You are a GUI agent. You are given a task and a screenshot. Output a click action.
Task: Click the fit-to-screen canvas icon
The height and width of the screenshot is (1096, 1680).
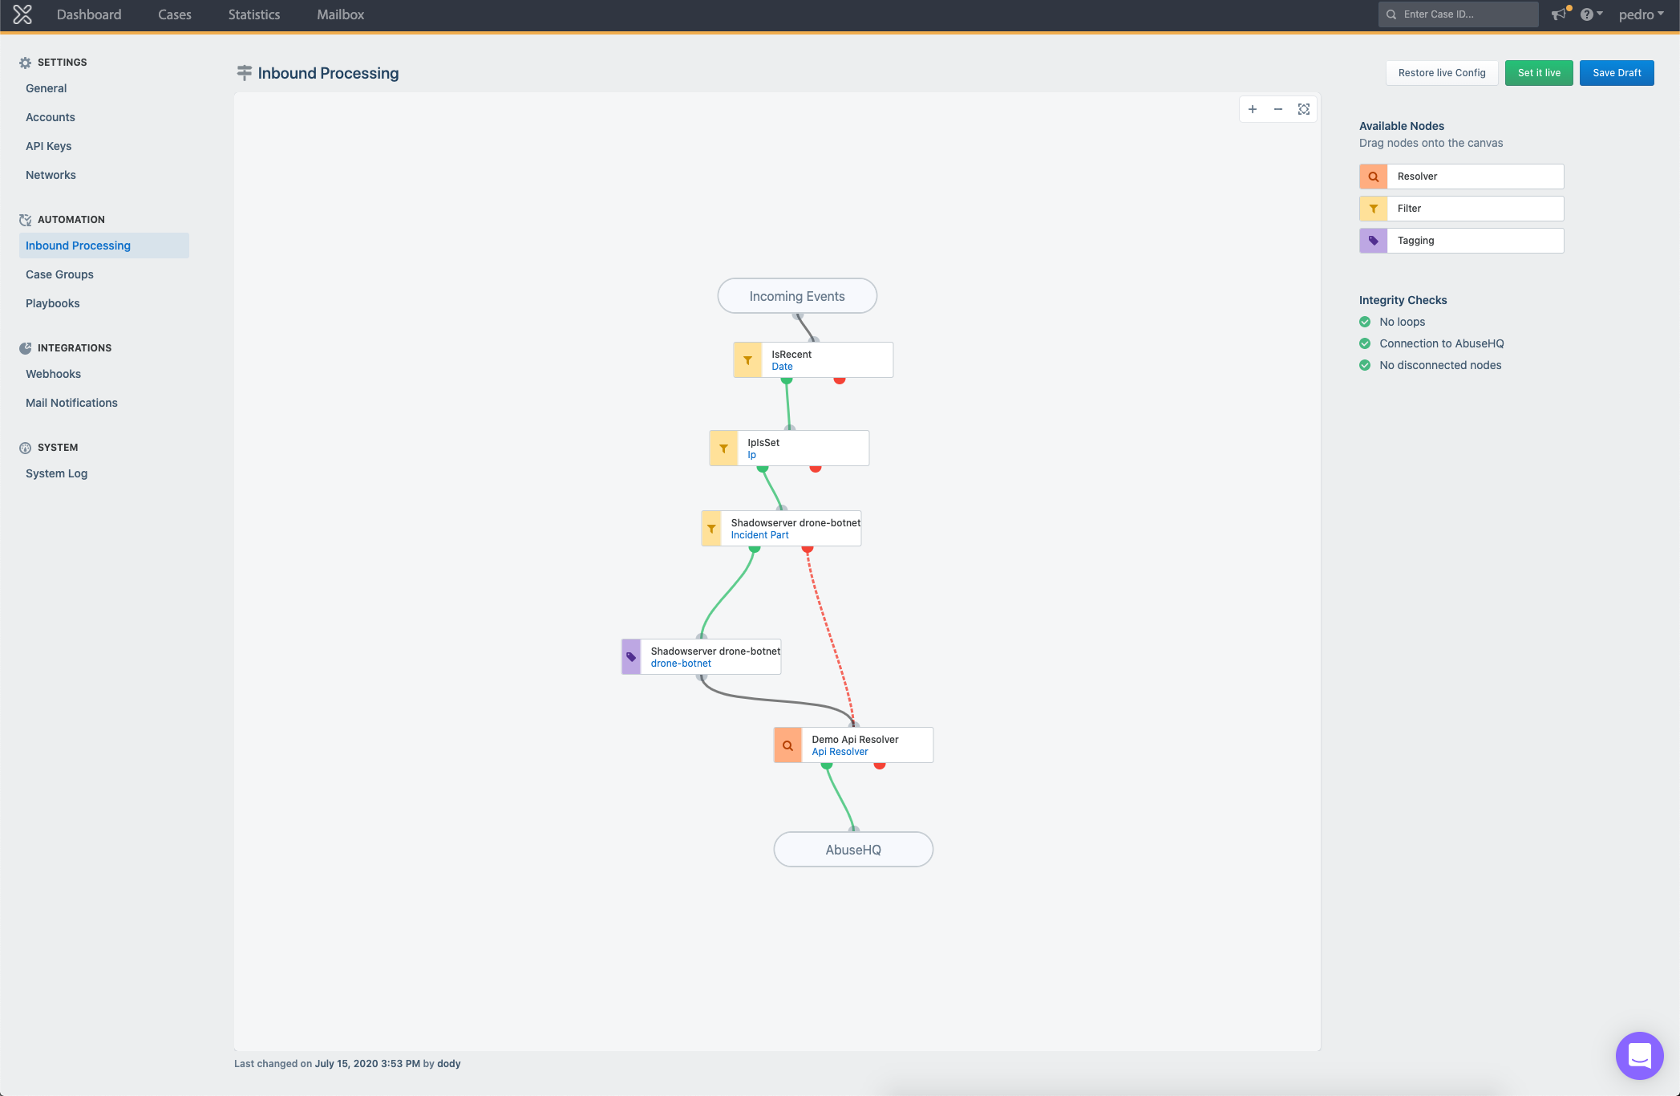(x=1304, y=109)
